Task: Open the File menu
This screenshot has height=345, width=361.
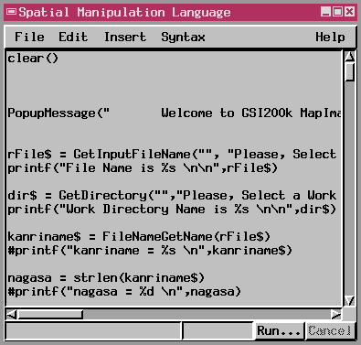Action: tap(29, 37)
